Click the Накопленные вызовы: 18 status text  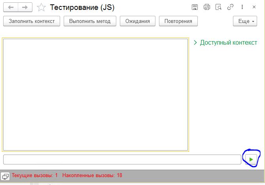coord(92,175)
